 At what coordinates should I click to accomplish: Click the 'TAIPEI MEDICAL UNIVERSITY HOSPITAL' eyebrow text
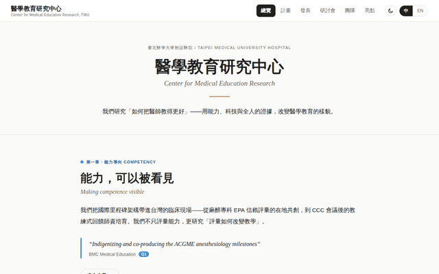pos(244,47)
